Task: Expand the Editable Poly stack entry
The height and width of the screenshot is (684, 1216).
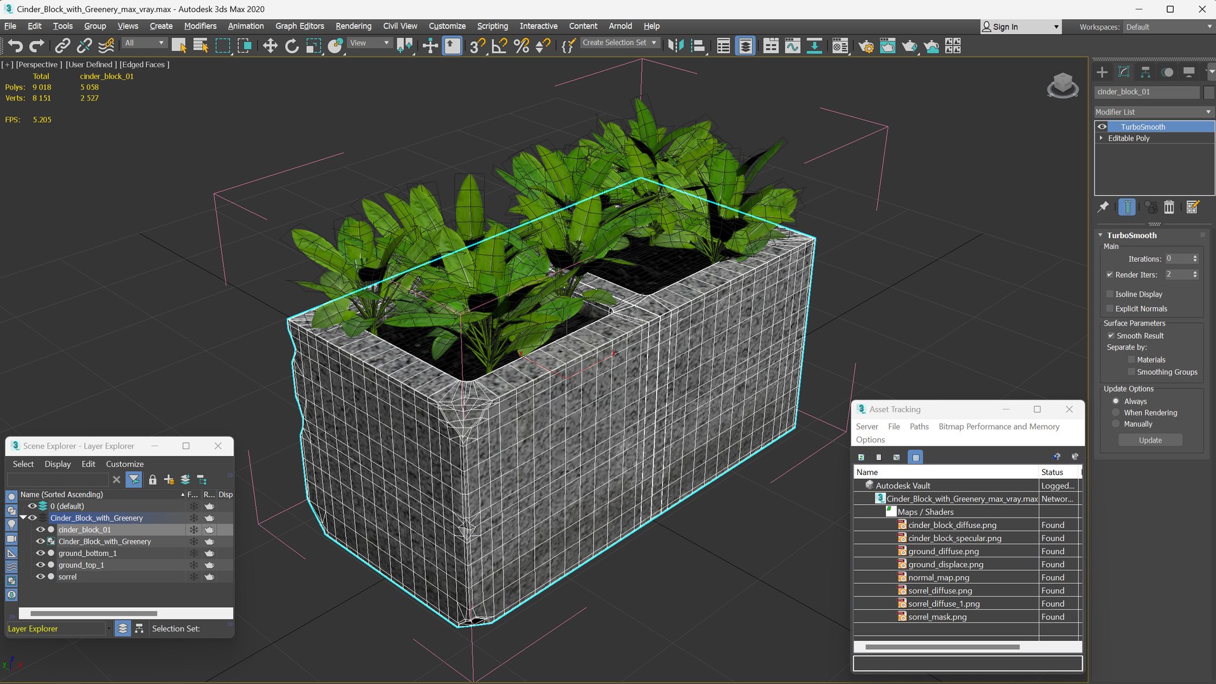Action: [1101, 138]
